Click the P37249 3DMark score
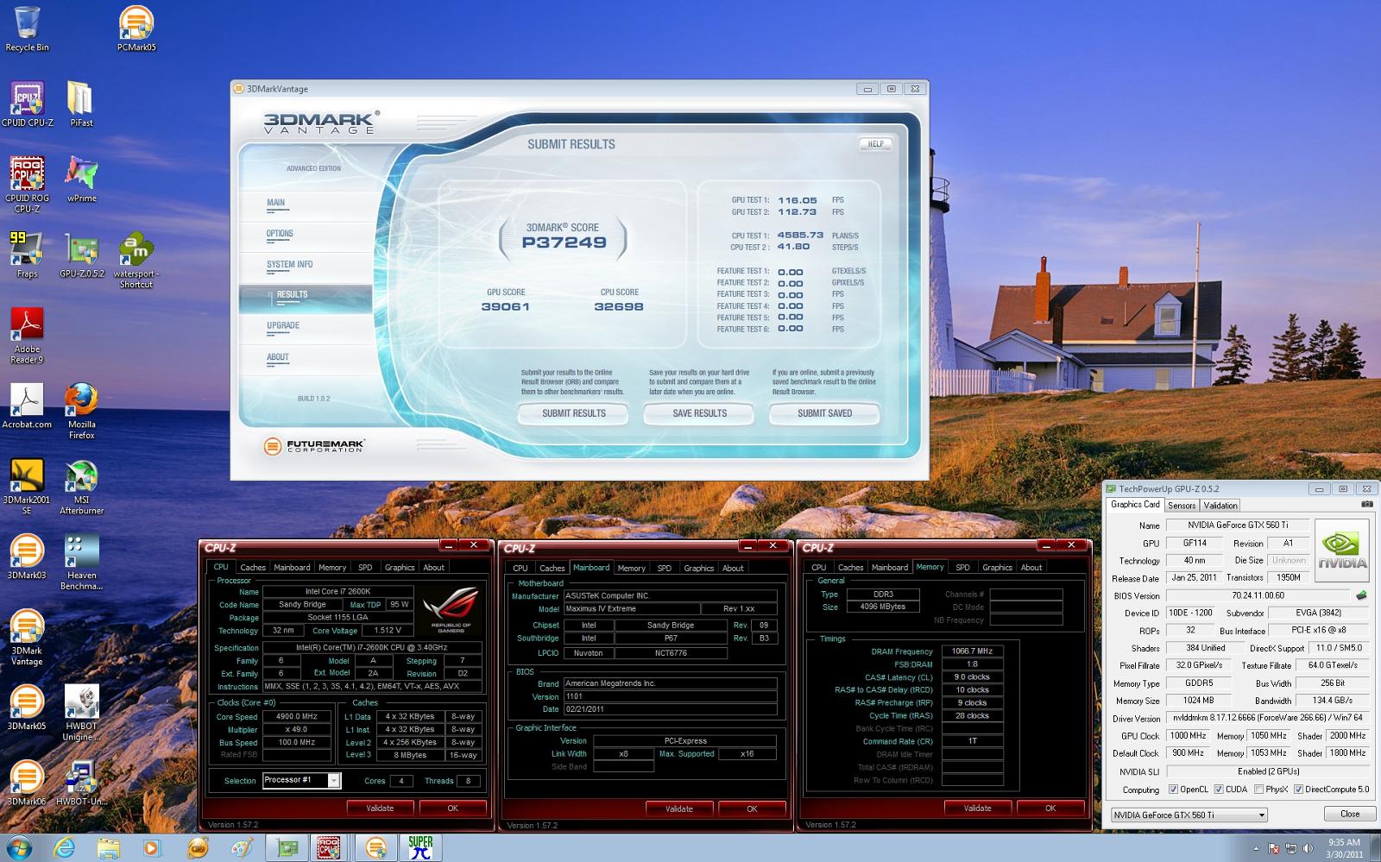This screenshot has height=862, width=1381. 564,243
